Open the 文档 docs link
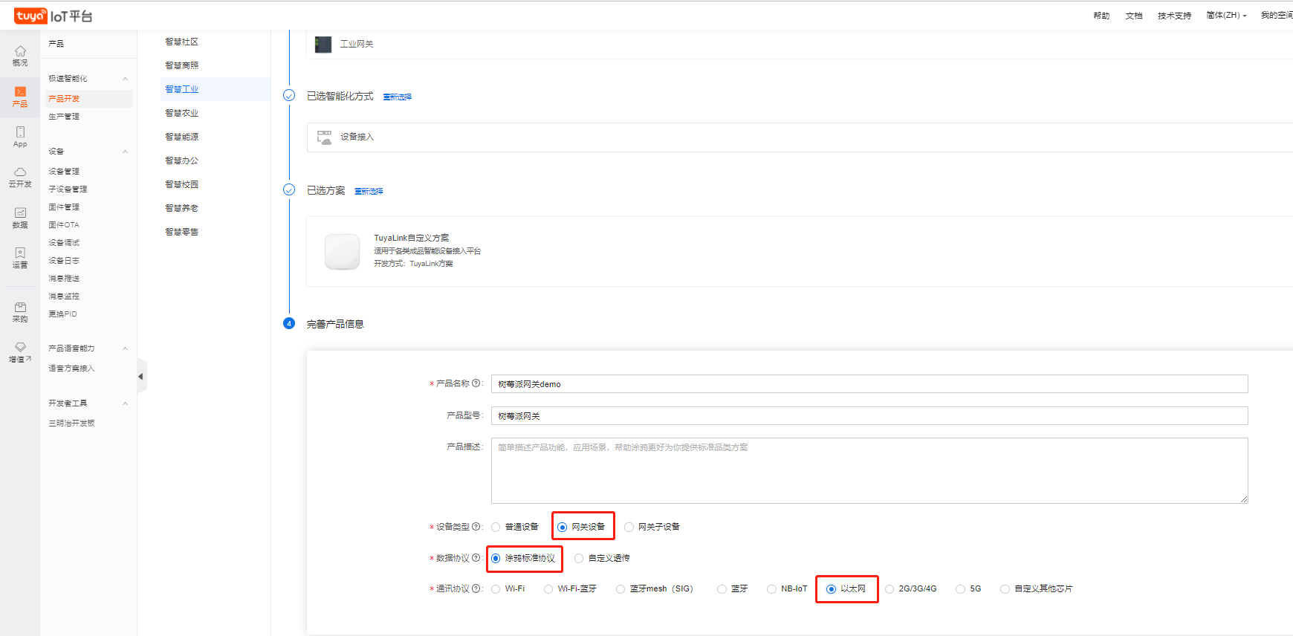Viewport: 1293px width, 636px height. point(1134,16)
